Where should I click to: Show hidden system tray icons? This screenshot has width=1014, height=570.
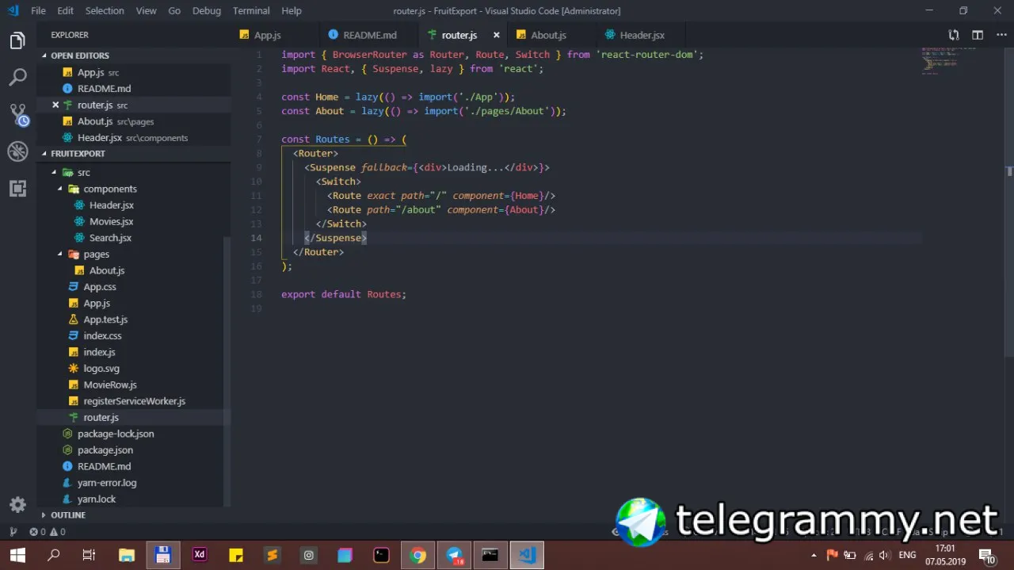coord(814,555)
